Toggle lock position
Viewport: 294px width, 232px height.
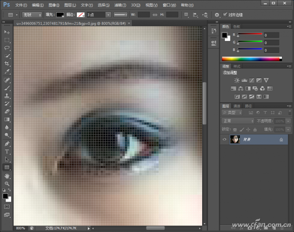pyautogui.click(x=248, y=130)
